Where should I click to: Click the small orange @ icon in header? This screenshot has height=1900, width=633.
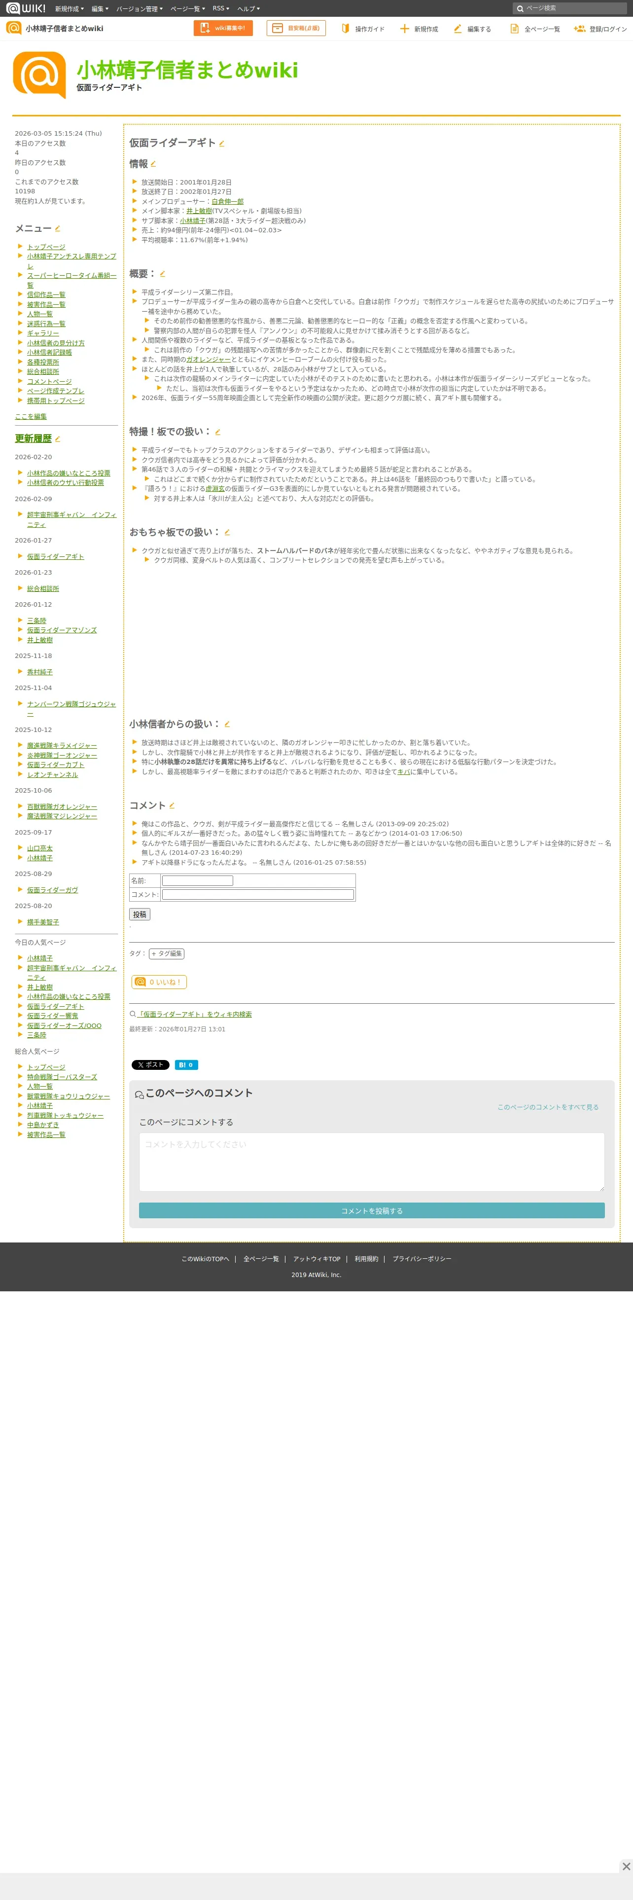13,28
